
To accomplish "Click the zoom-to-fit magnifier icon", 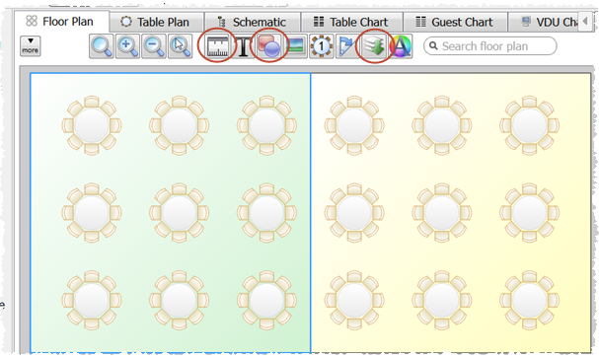I will [x=102, y=46].
